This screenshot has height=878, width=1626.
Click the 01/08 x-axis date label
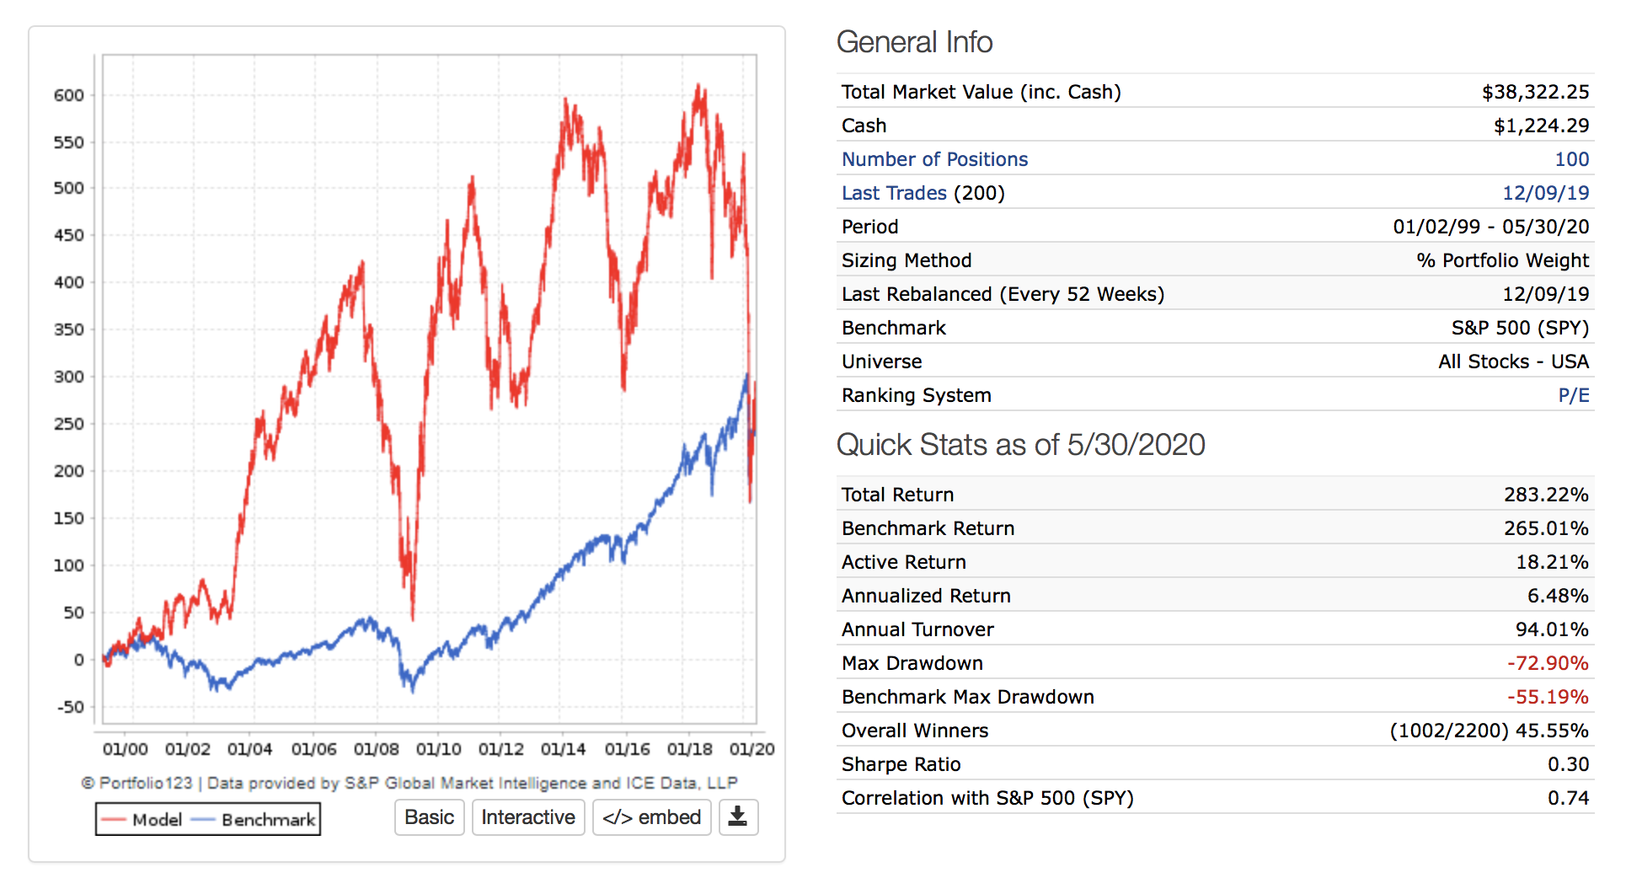pos(376,749)
